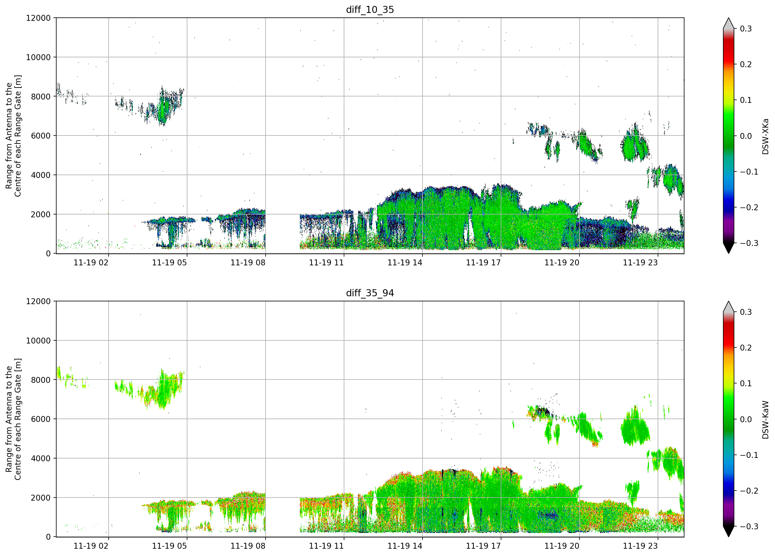Click the diff_10_35 plot title

[x=370, y=10]
